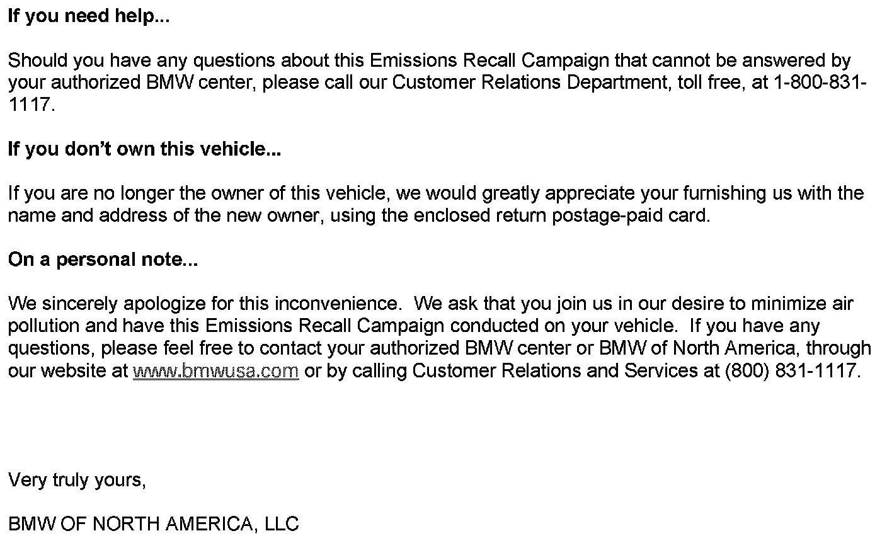Open the www.bmwusa.com website link
Screen dimensions: 887x543
(215, 371)
